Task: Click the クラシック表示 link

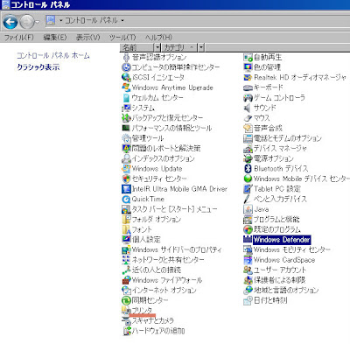Action: (38, 67)
